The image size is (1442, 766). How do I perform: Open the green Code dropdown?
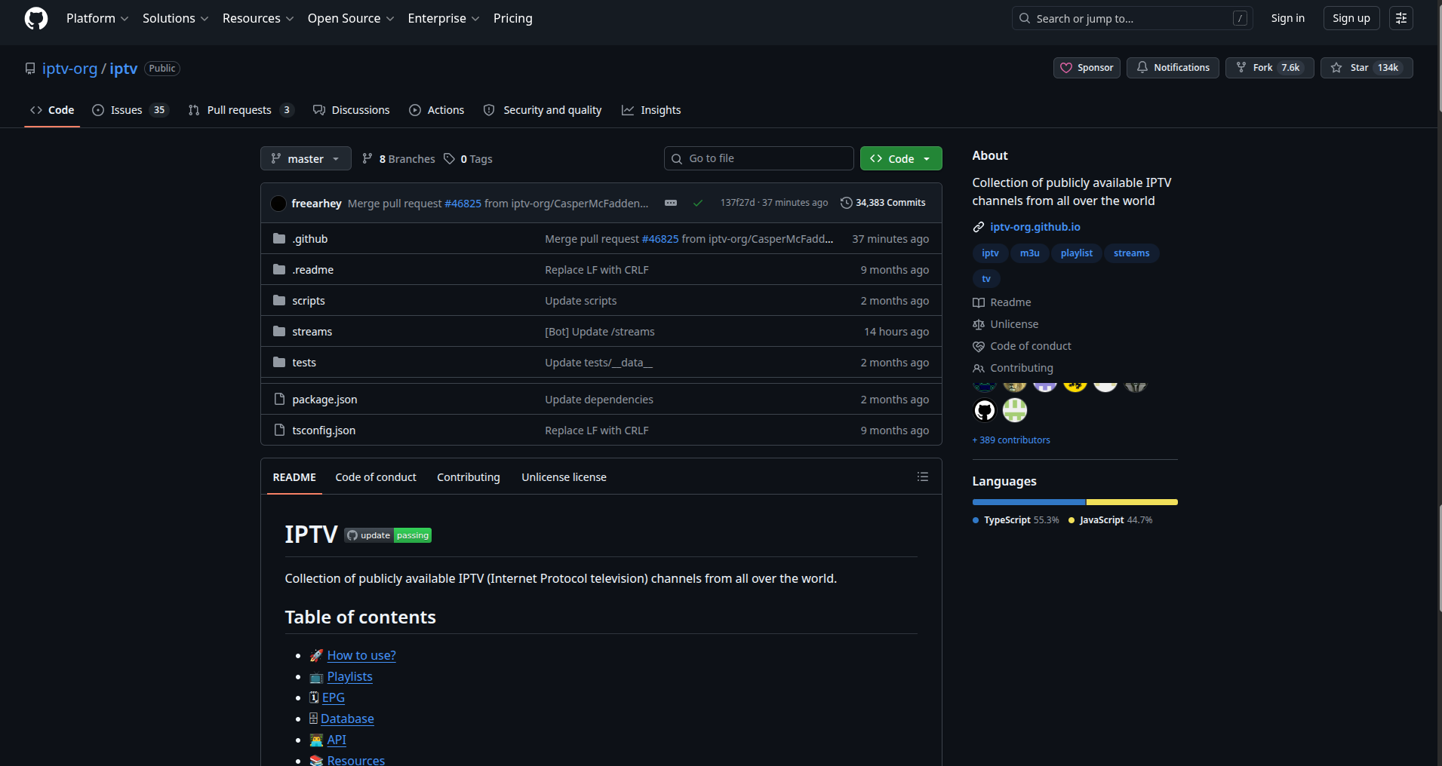(x=901, y=159)
